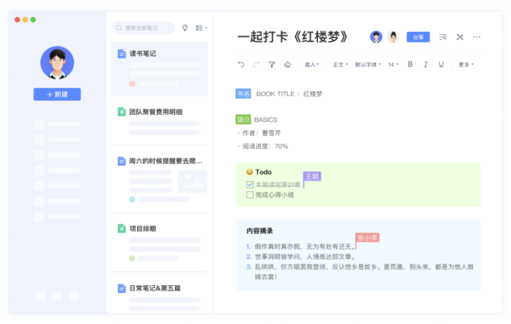Click the 读书笔记 document icon
The image size is (511, 324).
click(x=122, y=54)
